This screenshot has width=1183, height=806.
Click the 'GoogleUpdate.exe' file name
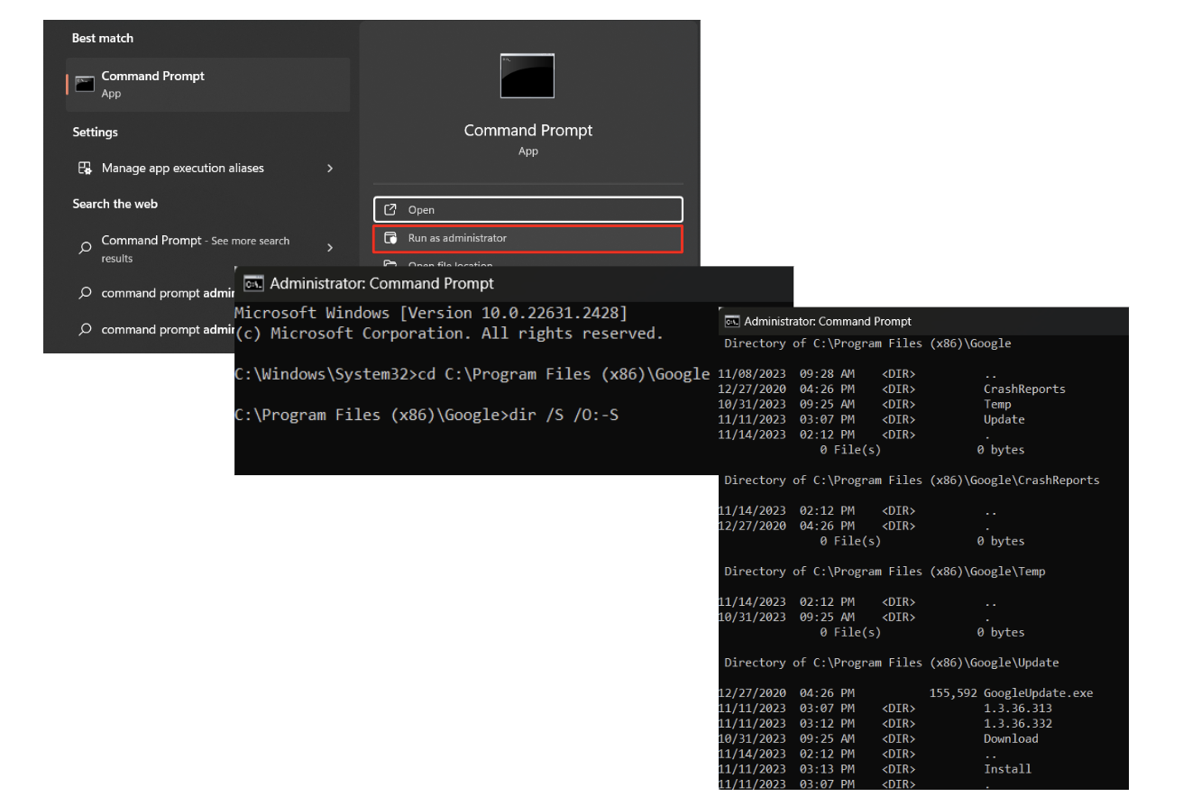[x=1038, y=693]
